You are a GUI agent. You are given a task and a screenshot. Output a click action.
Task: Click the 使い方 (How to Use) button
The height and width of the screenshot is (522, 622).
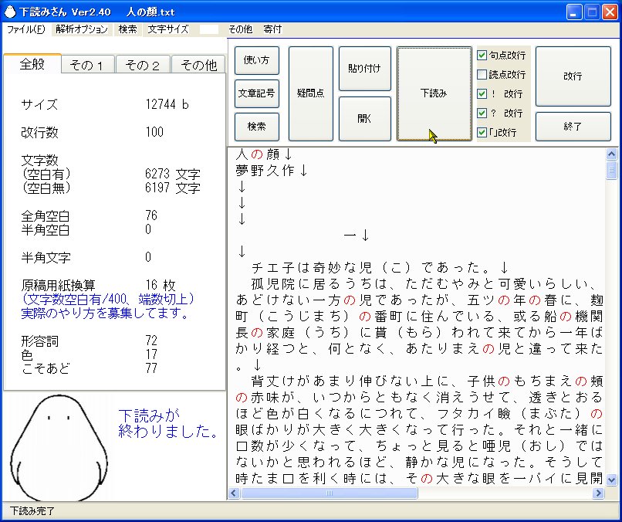[x=255, y=63]
